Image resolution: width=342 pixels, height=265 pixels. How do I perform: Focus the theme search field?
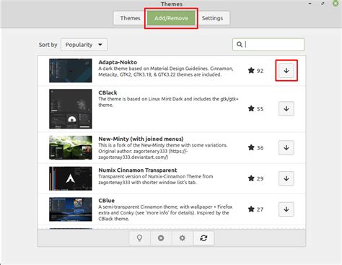(268, 45)
